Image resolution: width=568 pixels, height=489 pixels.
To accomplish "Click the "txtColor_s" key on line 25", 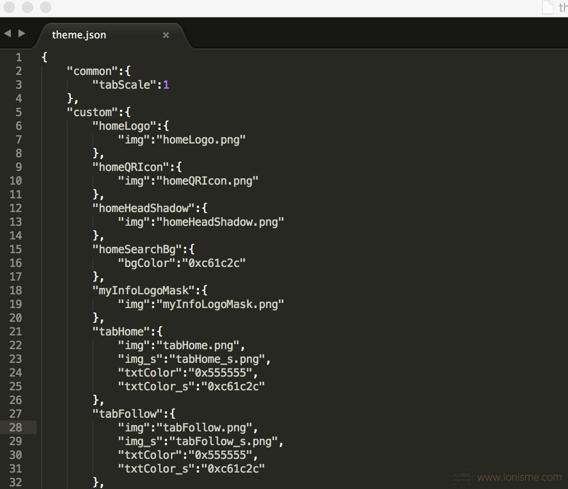I will [x=156, y=386].
